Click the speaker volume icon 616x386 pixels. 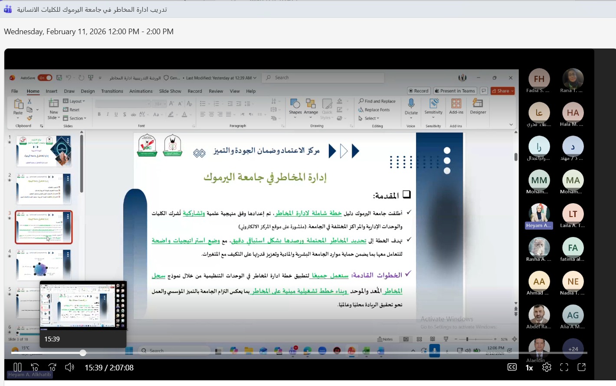[69, 367]
